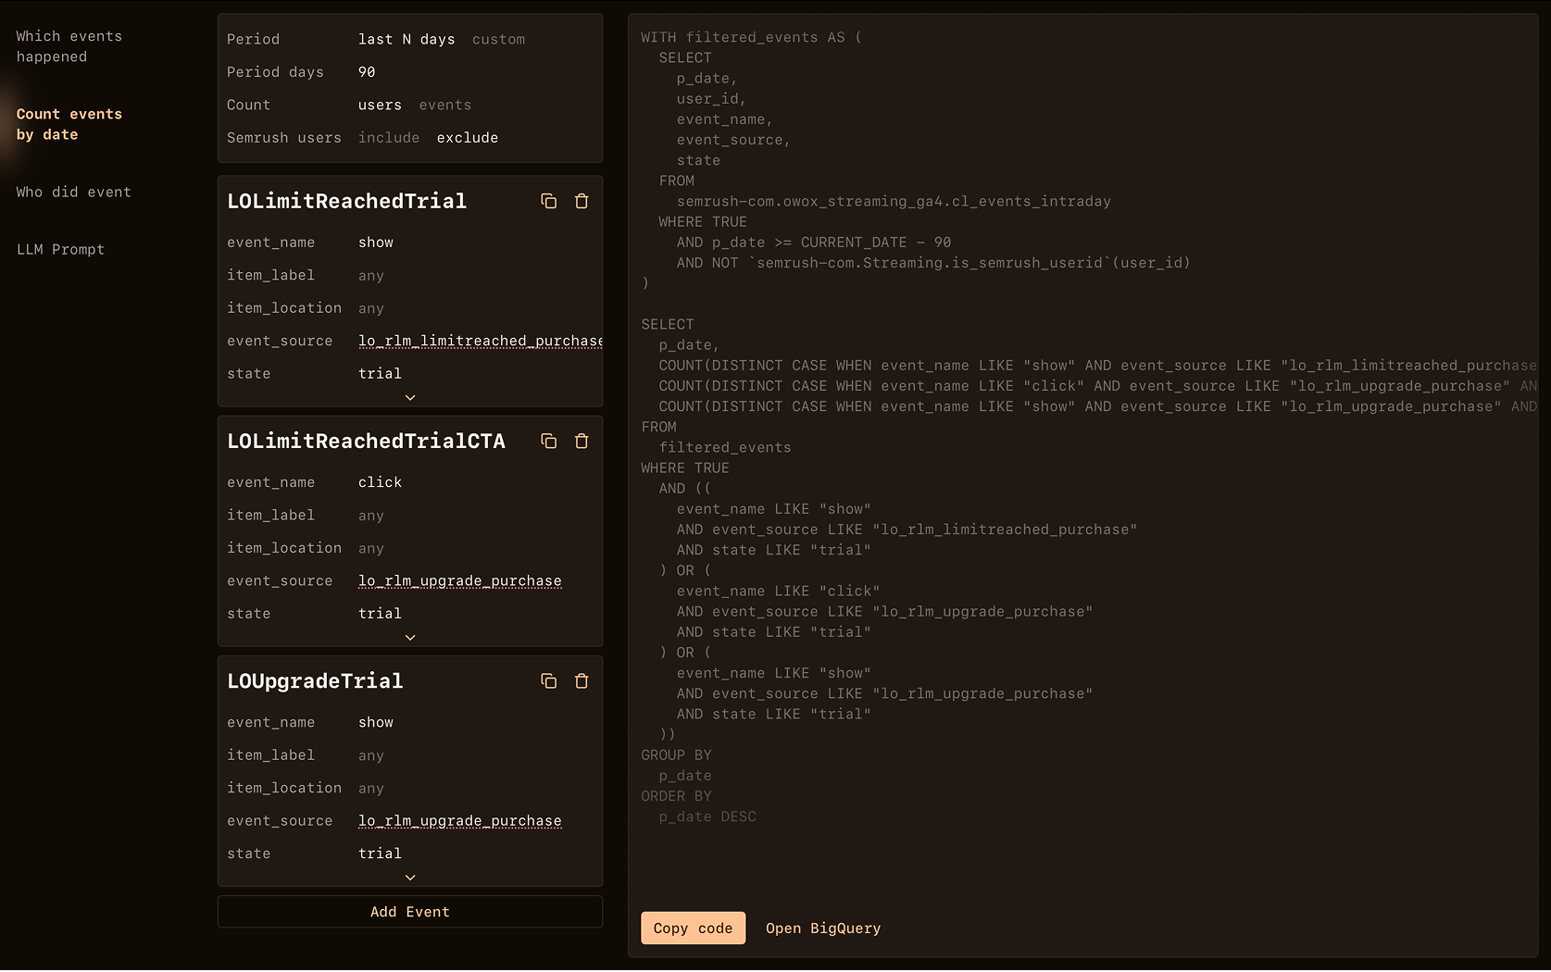Expand more fields under LOUpgradeTrial
Screen dimensions: 1551x972
pyautogui.click(x=410, y=877)
